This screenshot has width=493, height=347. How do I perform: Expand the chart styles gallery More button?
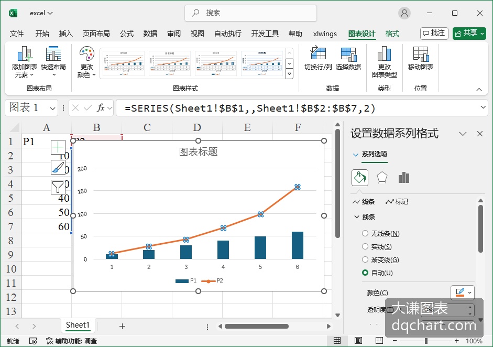289,74
